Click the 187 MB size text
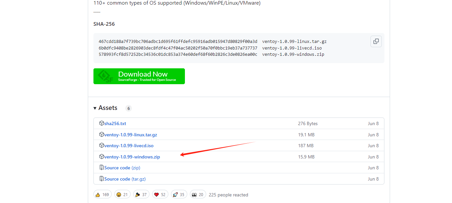Screen dimensions: 452x203 306,146
